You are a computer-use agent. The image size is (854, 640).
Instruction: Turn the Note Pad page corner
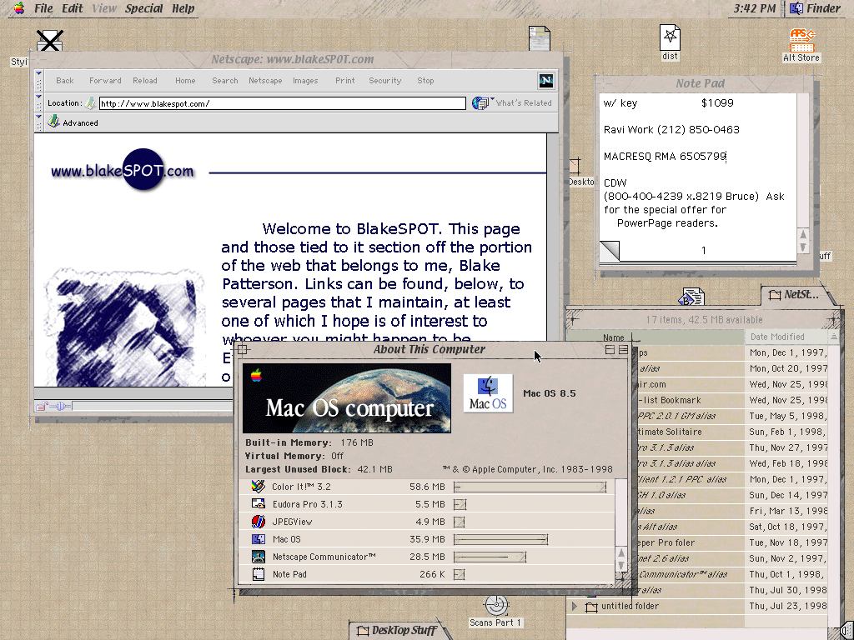[x=610, y=250]
